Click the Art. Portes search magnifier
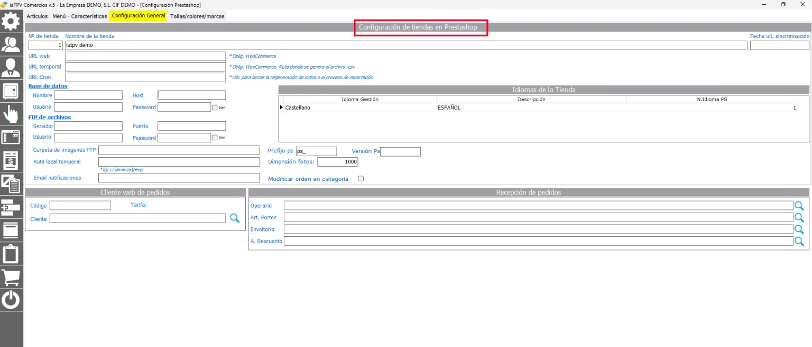The height and width of the screenshot is (347, 812). click(x=799, y=217)
